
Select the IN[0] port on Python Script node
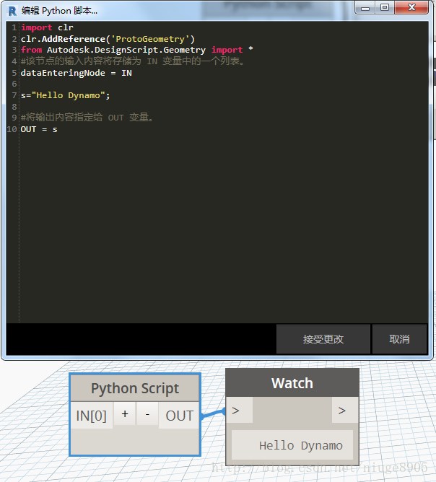tap(92, 416)
